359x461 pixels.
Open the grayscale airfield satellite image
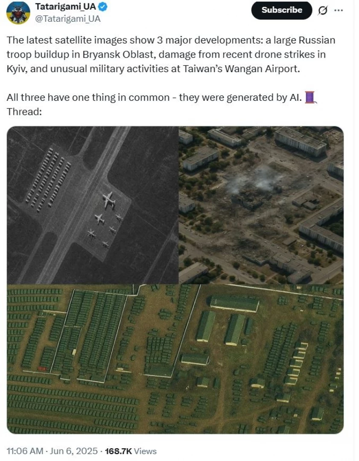coord(92,205)
